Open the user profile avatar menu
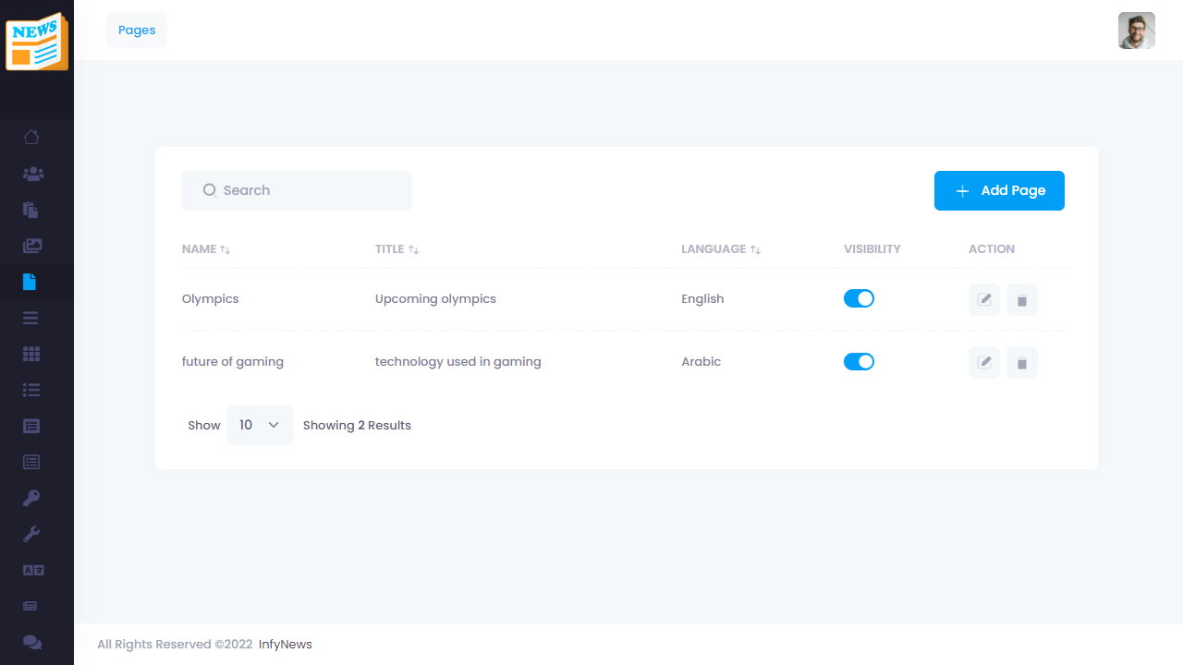1183x665 pixels. click(x=1136, y=30)
